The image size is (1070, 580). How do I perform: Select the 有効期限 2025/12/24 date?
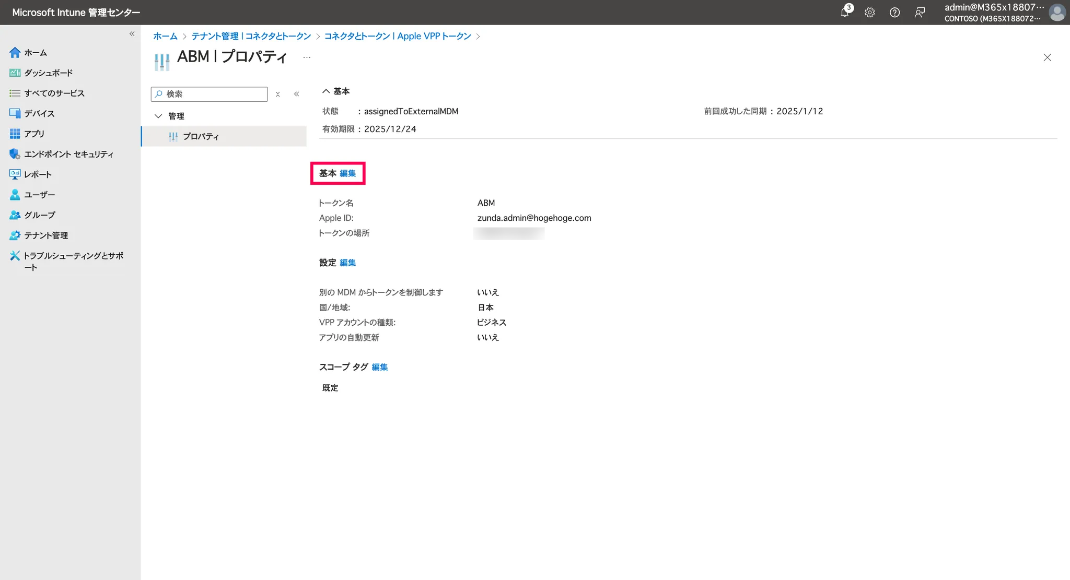[x=390, y=129]
